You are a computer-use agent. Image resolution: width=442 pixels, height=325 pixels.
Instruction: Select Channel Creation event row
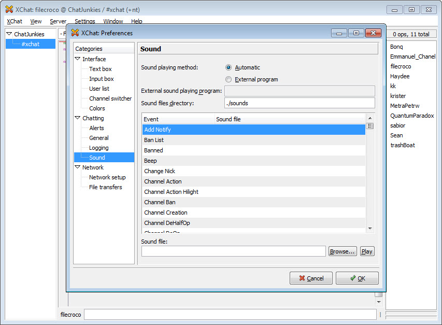(x=254, y=213)
